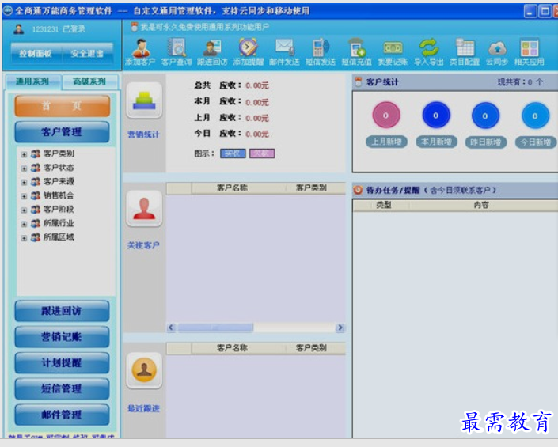The image size is (558, 447).
Task: Click the 今日新增 light blue circle
Action: (x=535, y=116)
